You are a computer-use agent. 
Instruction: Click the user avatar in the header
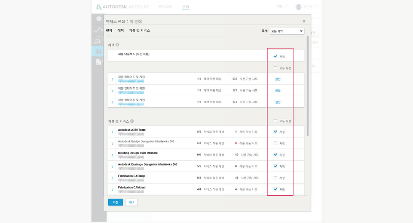coord(298,7)
